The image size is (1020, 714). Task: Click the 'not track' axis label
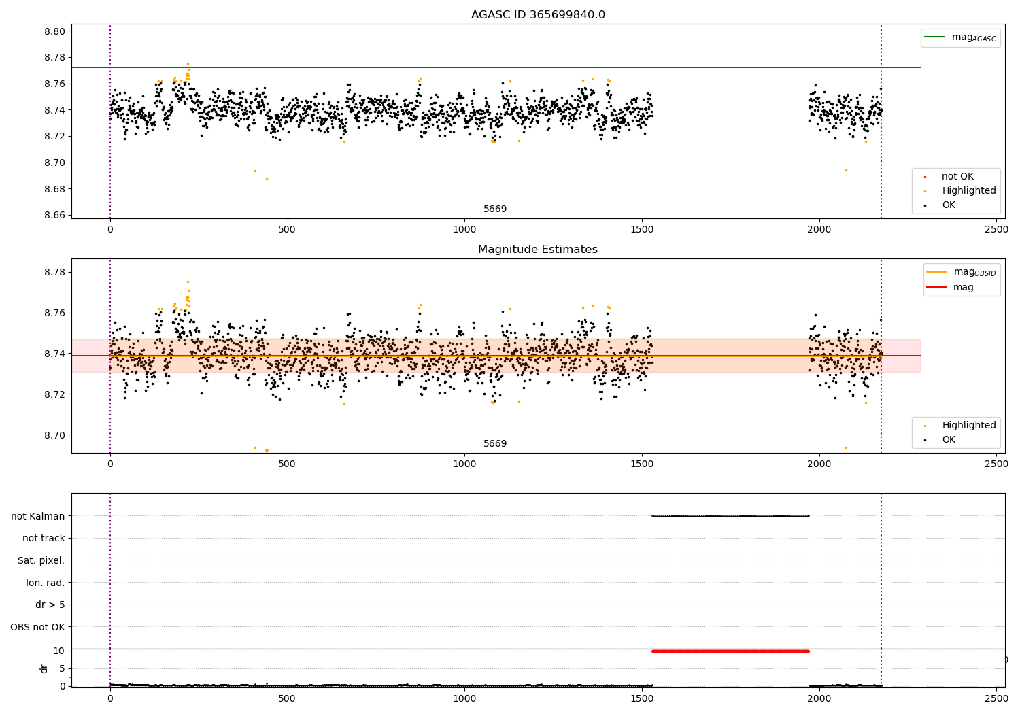click(x=44, y=539)
